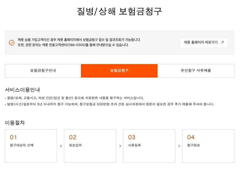The height and width of the screenshot is (172, 247).
Task: Click the orange checkmark circle icon
Action: (x=11, y=42)
